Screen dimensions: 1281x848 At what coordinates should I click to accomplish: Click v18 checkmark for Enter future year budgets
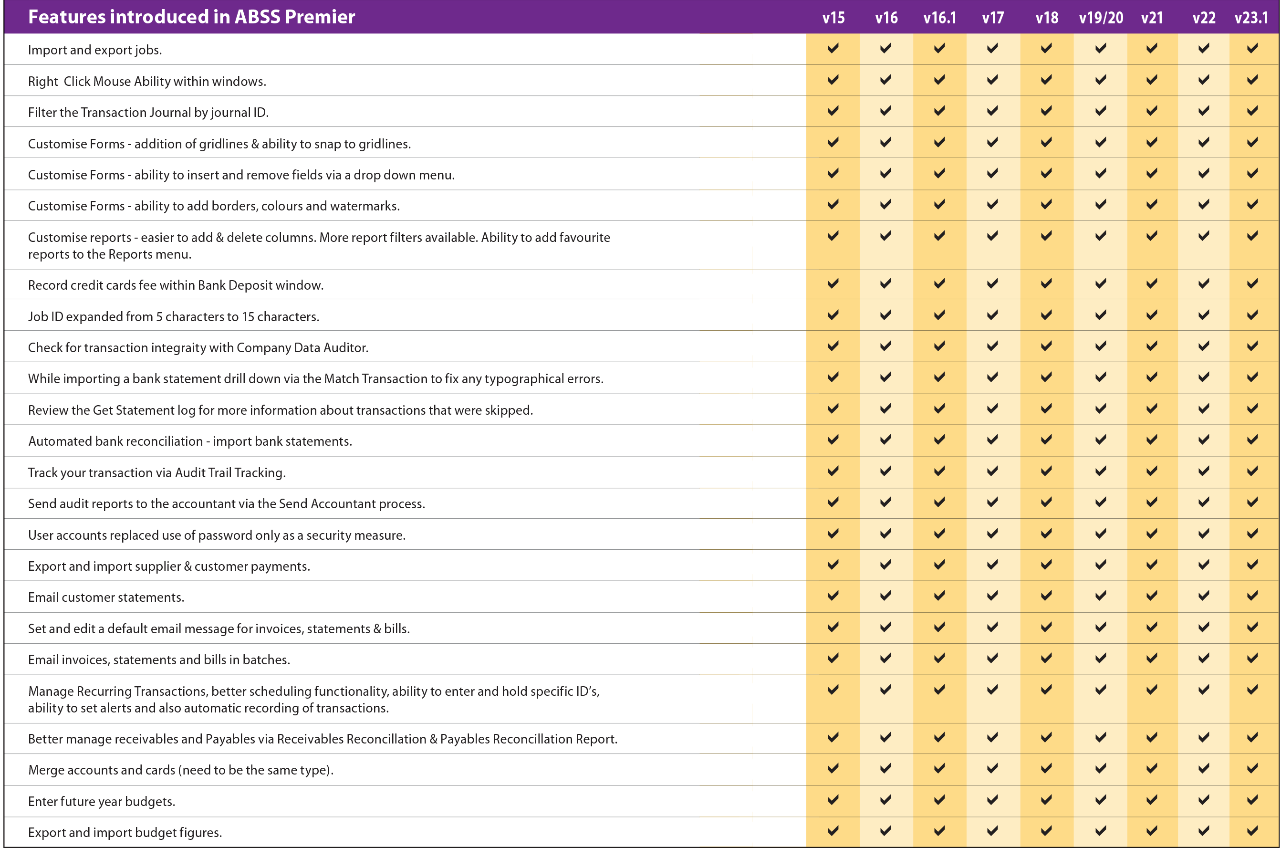tap(1046, 800)
